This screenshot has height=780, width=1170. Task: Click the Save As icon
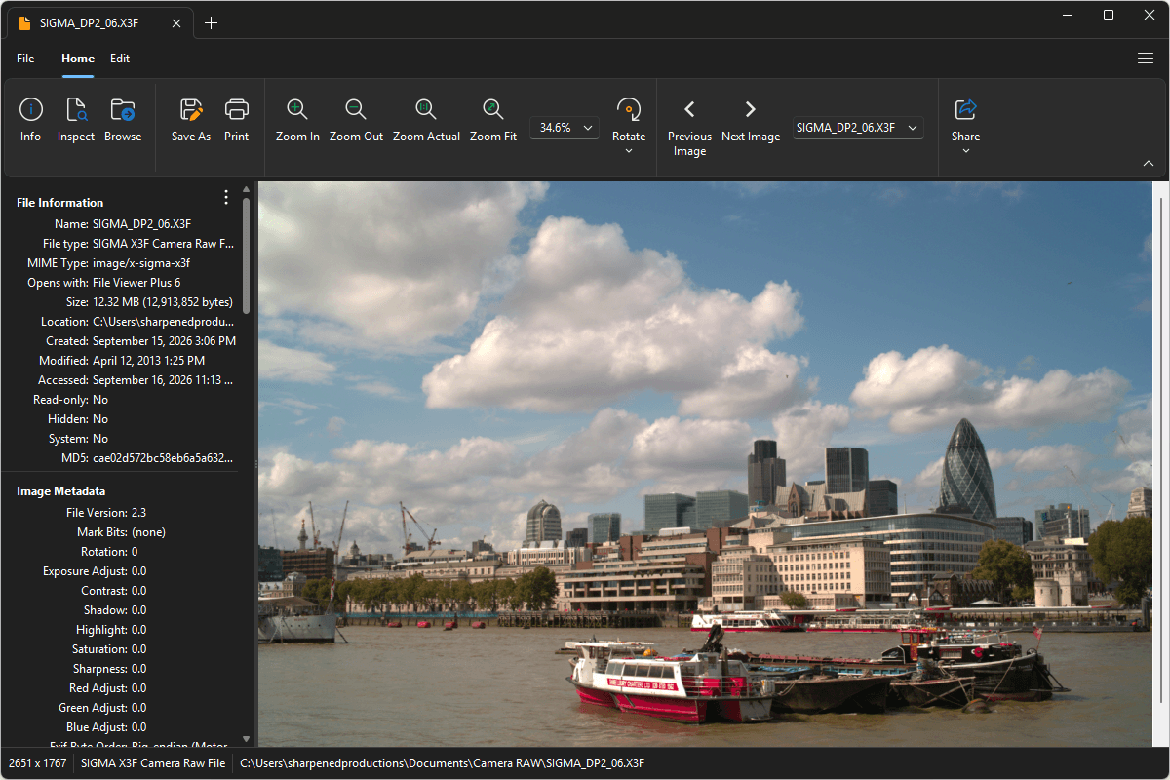point(191,109)
